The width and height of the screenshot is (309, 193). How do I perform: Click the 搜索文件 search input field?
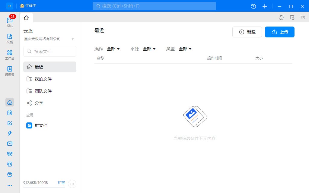[x=49, y=51]
